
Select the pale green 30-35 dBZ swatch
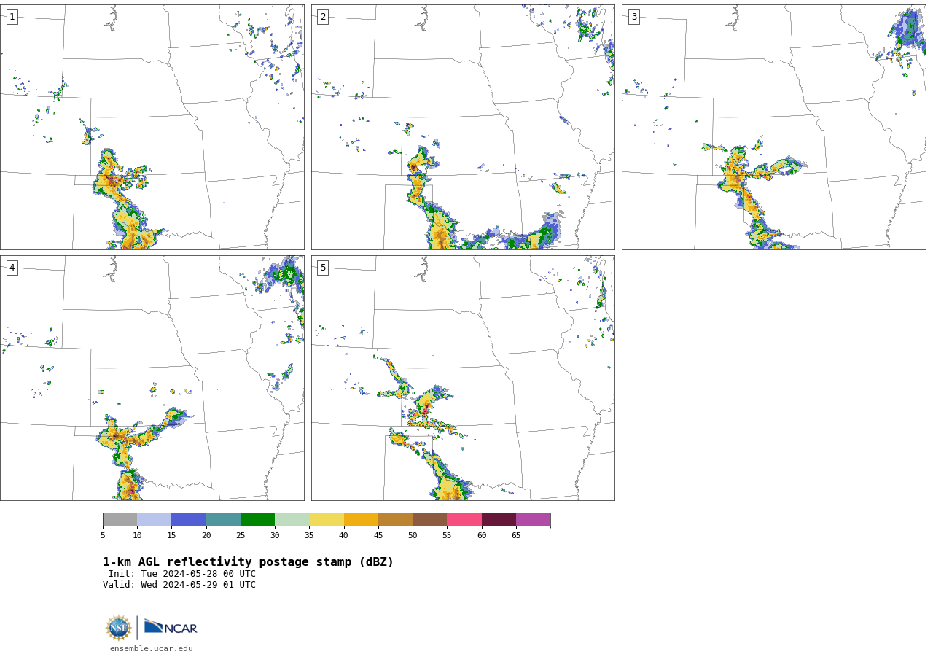point(292,520)
